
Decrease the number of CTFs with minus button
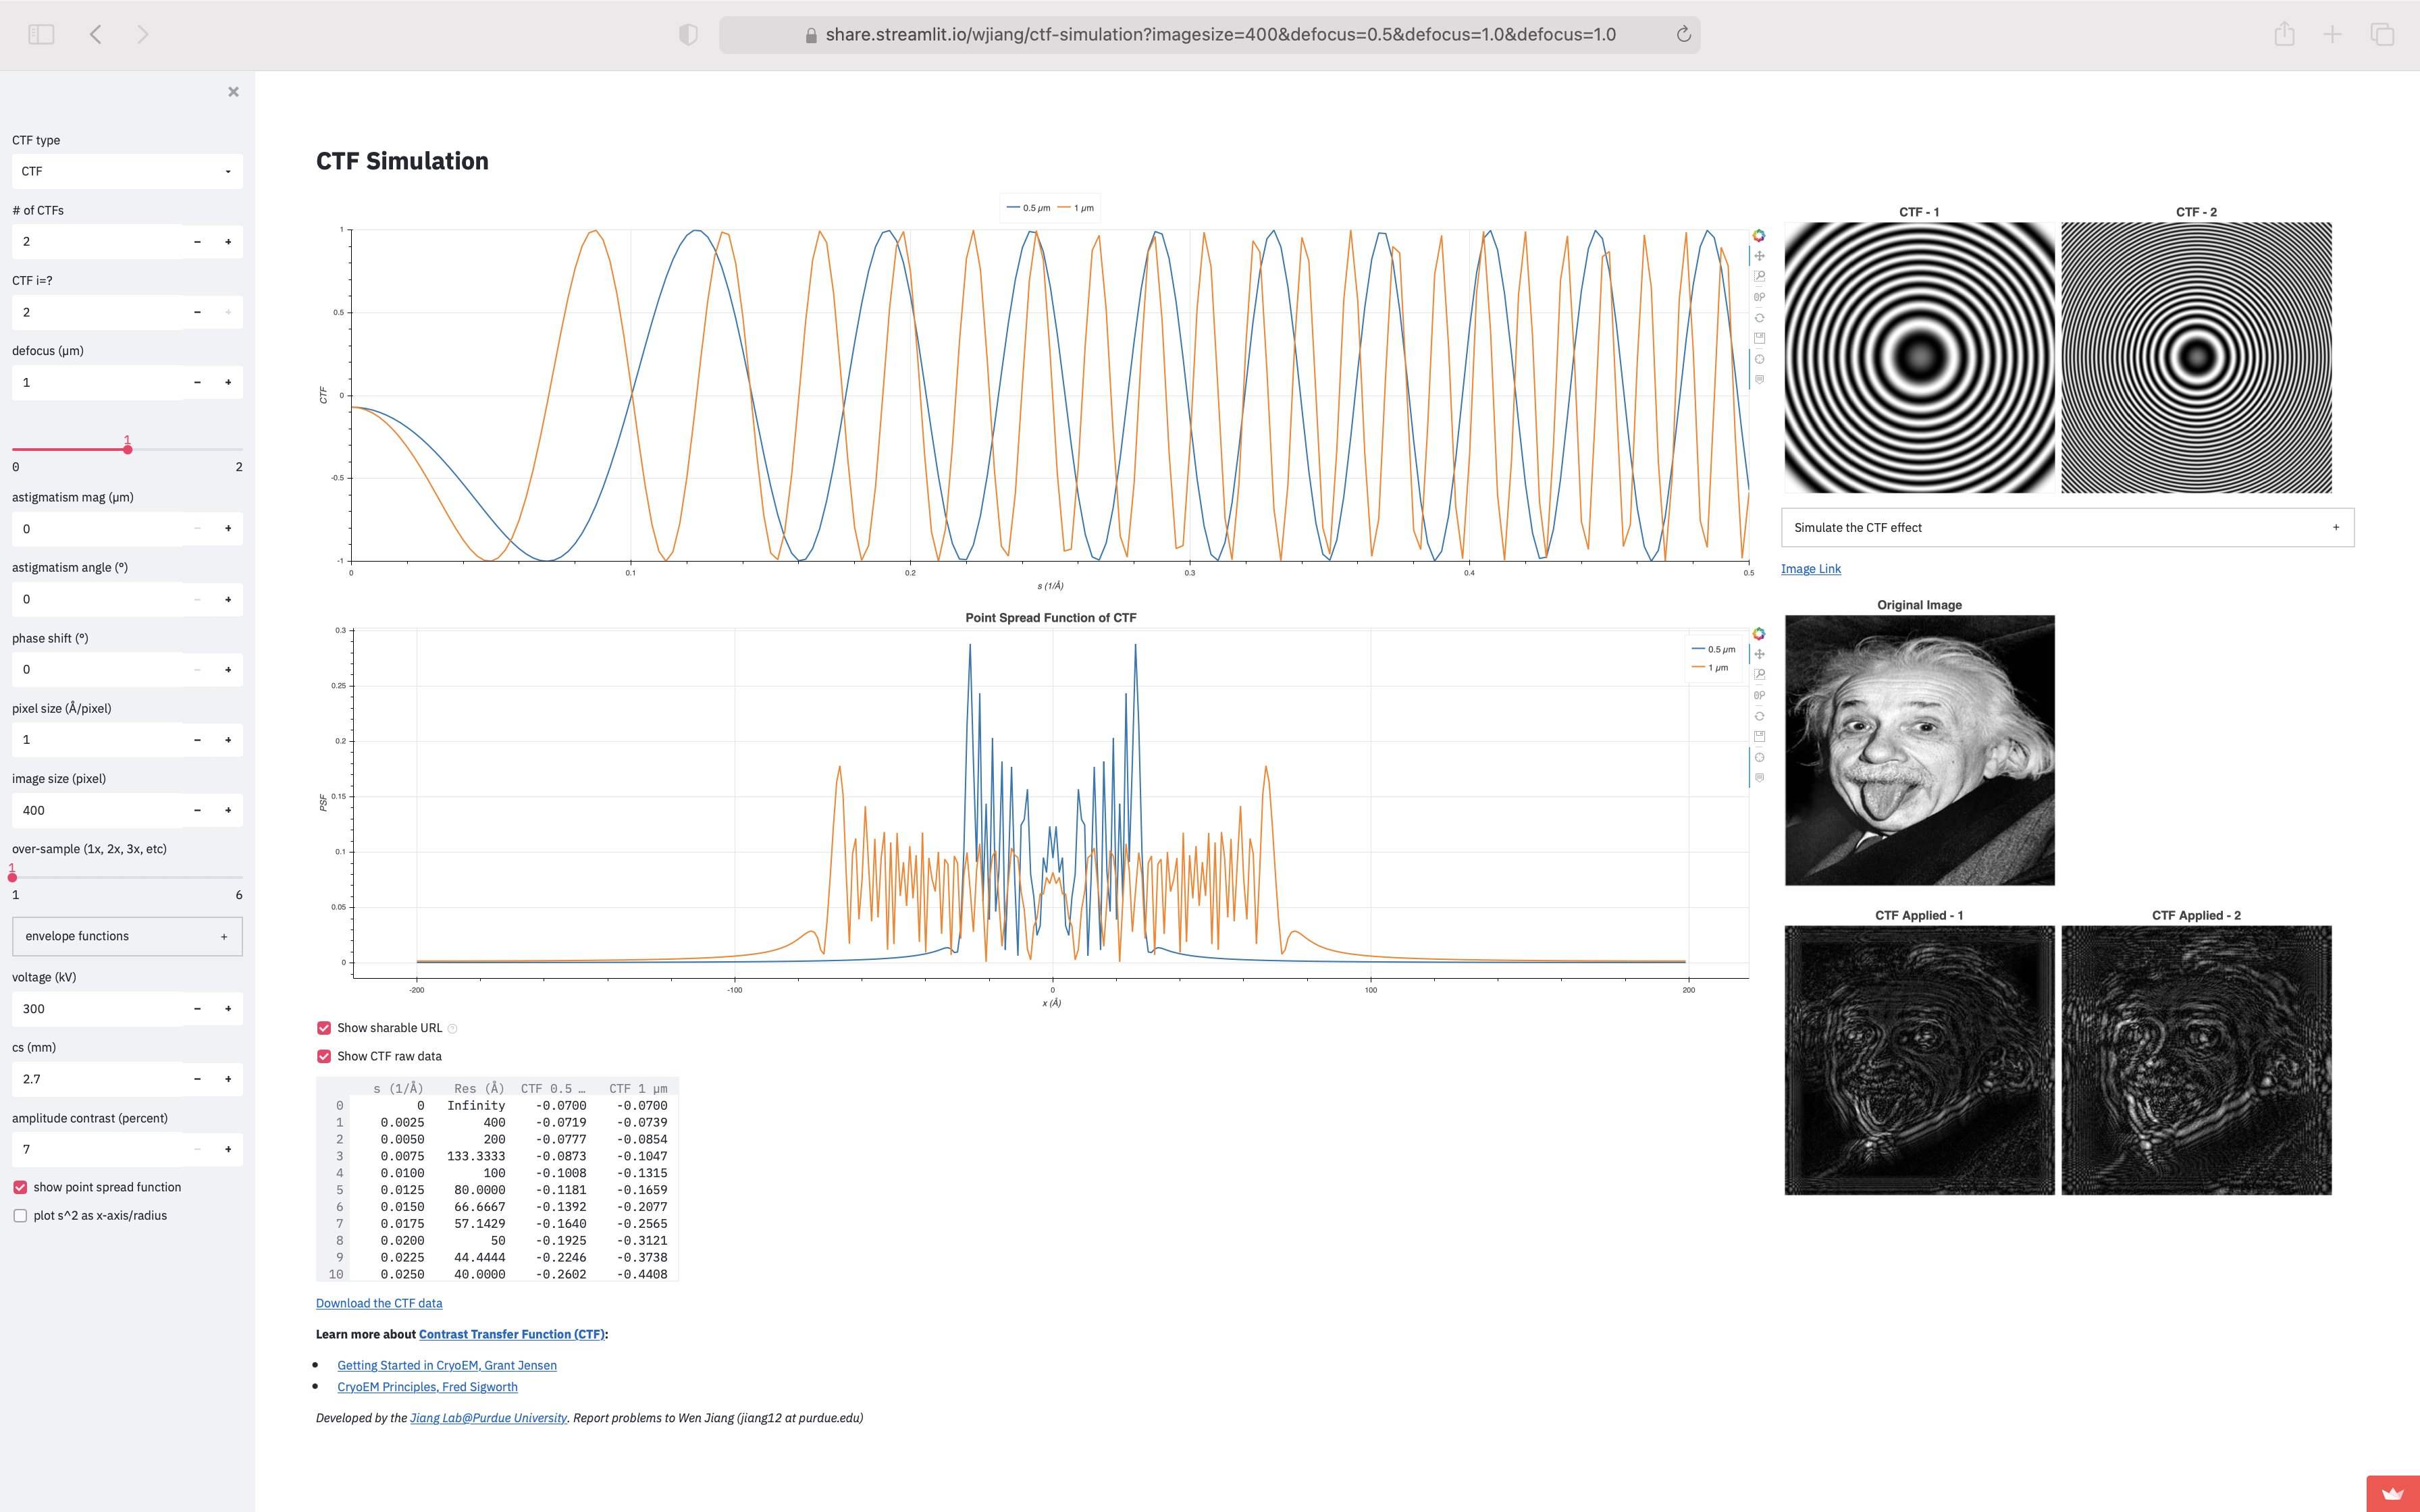(197, 242)
